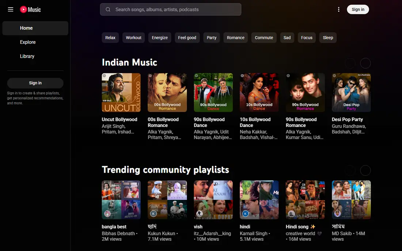
Task: Open 00s Bollywood Romance playlist thumbnail
Action: [167, 93]
